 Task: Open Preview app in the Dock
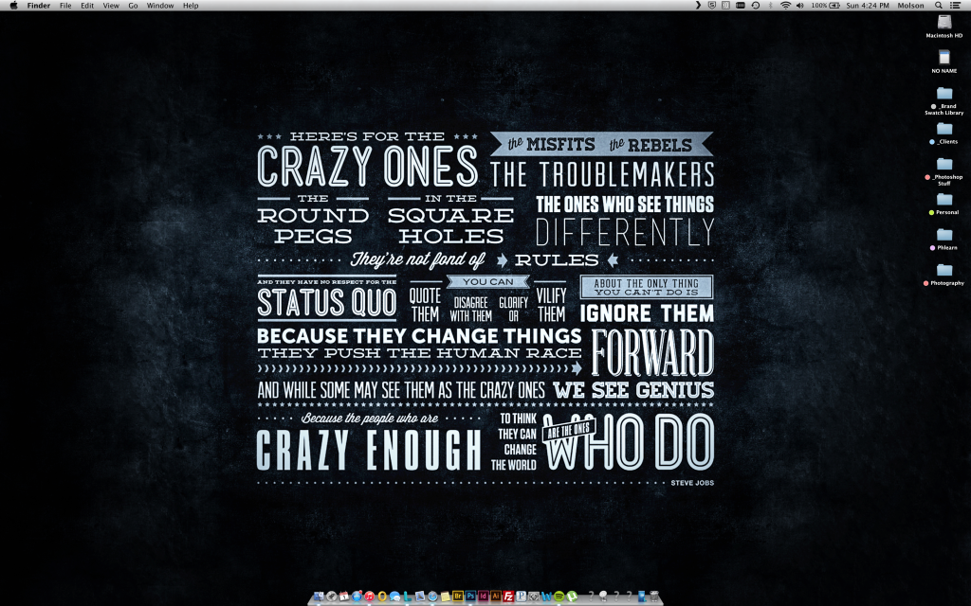click(420, 597)
